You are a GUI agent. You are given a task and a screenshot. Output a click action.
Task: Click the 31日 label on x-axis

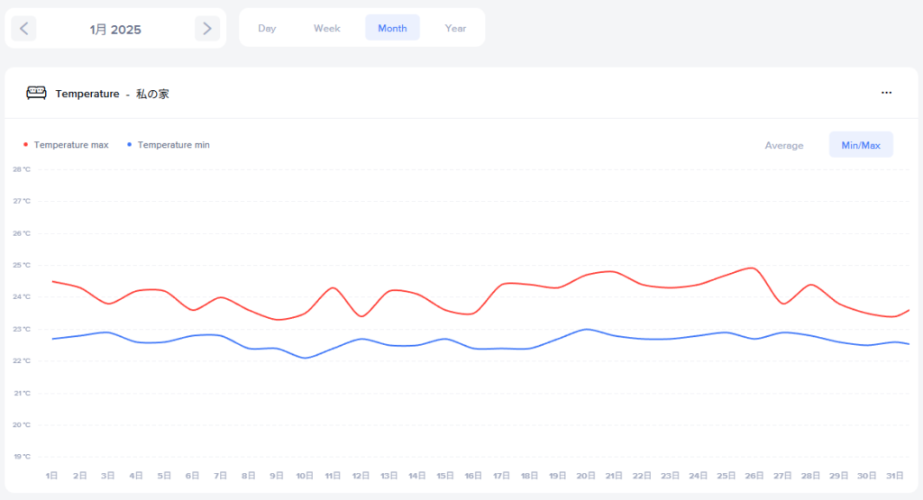893,475
